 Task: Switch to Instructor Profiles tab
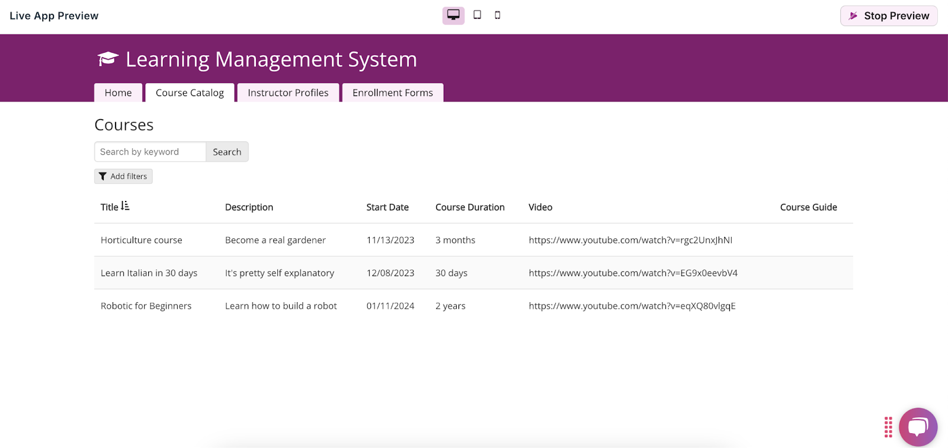[288, 93]
